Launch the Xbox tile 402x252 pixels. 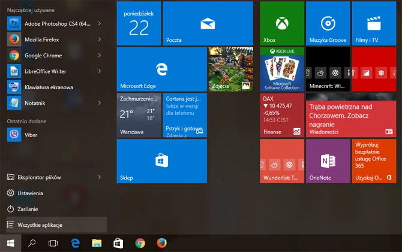click(x=282, y=23)
